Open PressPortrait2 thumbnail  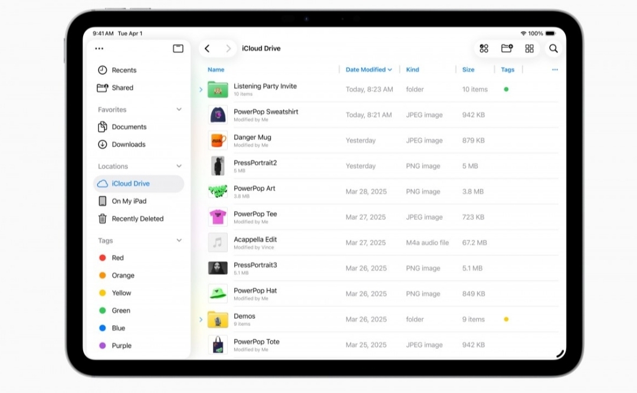click(218, 166)
